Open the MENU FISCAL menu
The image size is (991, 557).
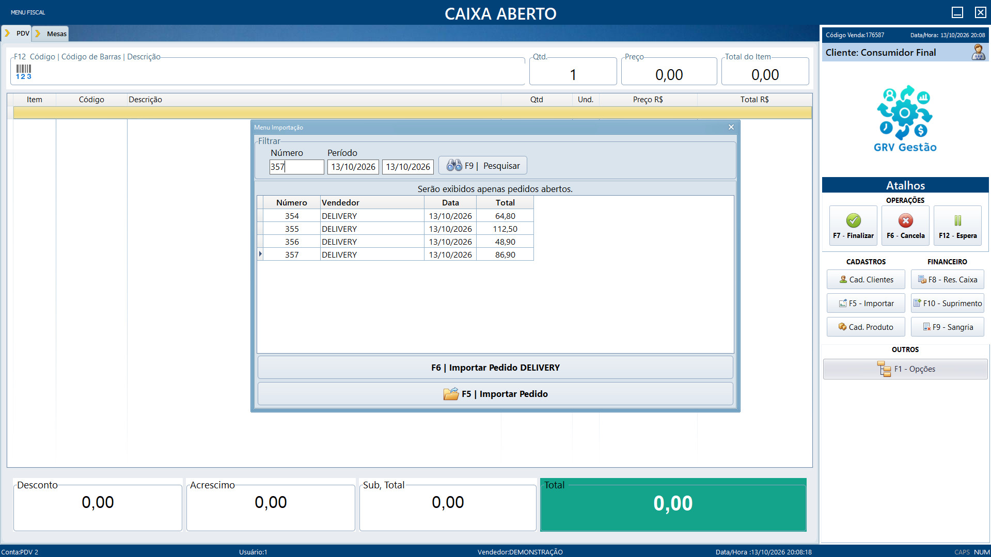[x=28, y=12]
